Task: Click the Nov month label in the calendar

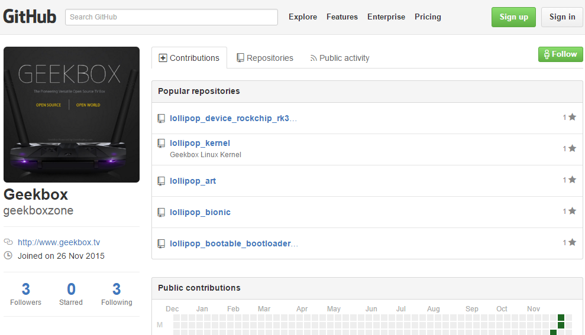Action: pos(534,309)
